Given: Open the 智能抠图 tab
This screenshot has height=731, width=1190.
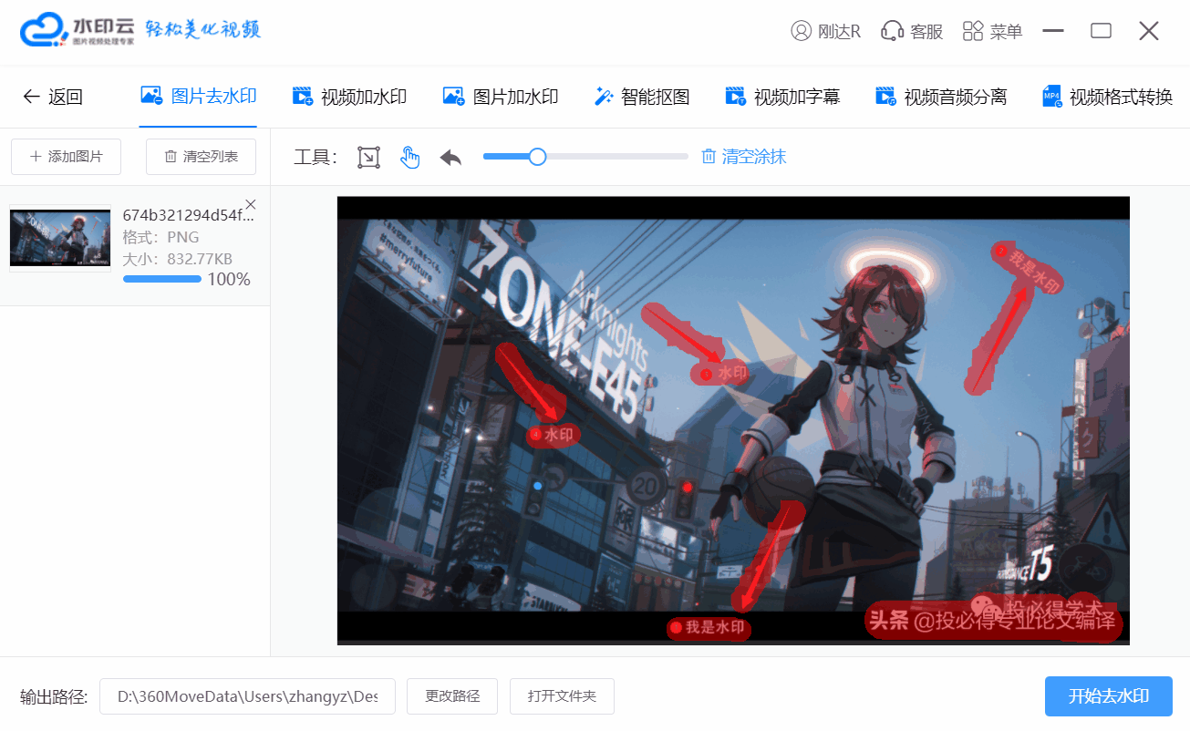Looking at the screenshot, I should coord(642,97).
